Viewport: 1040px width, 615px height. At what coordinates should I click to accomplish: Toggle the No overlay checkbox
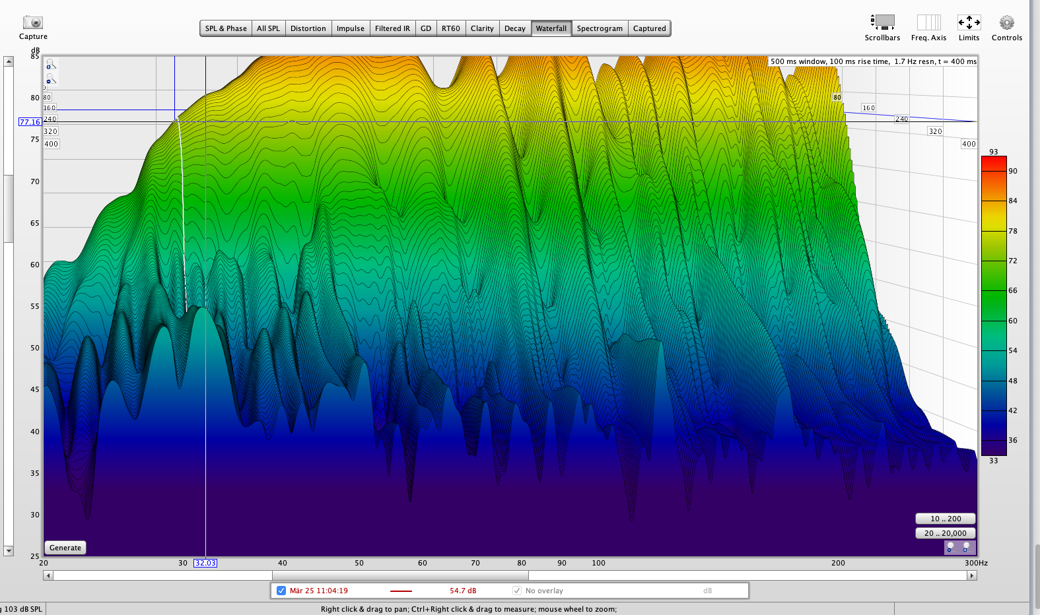(517, 591)
